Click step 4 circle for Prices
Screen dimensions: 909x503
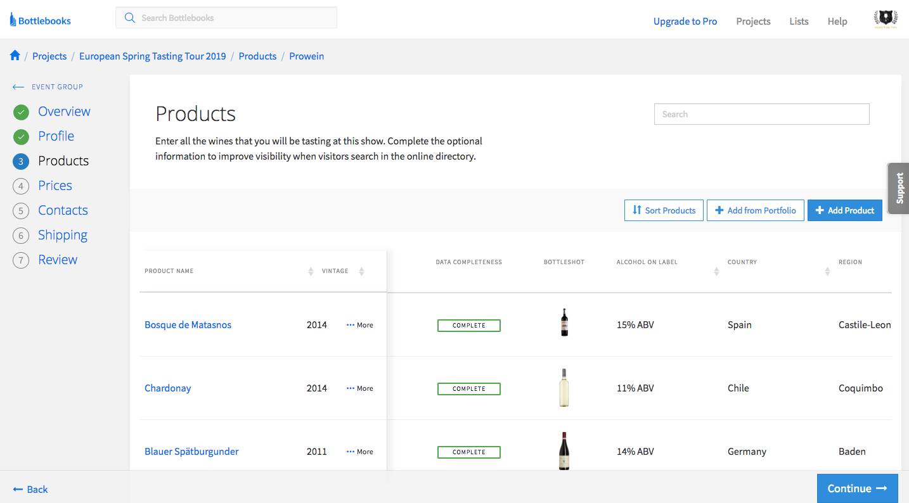21,186
